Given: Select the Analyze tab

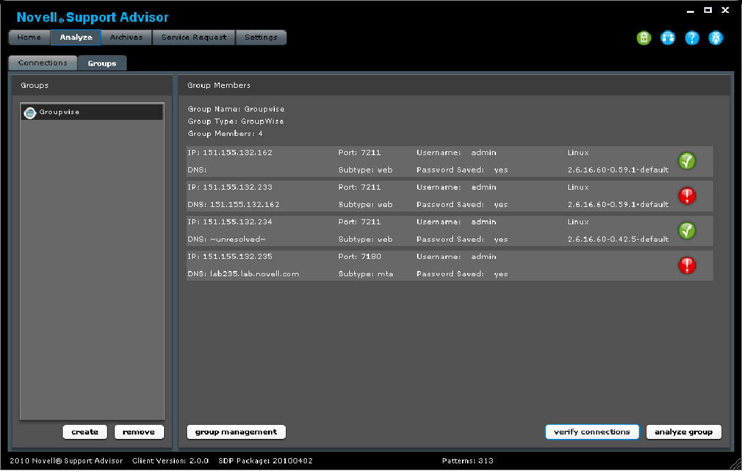Looking at the screenshot, I should pos(76,37).
